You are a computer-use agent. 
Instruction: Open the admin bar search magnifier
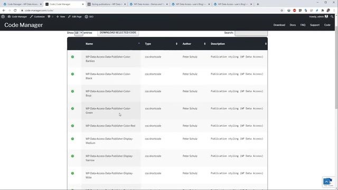[x=332, y=16]
